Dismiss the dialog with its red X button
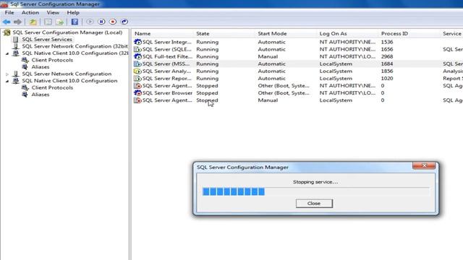 click(424, 165)
